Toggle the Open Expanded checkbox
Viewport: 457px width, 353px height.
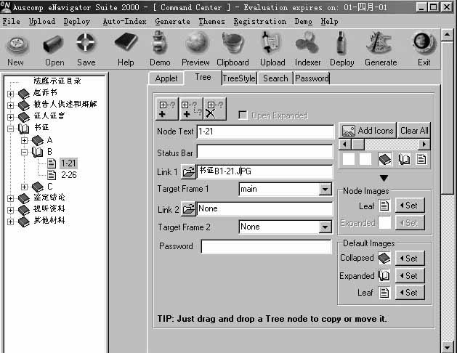click(x=243, y=115)
